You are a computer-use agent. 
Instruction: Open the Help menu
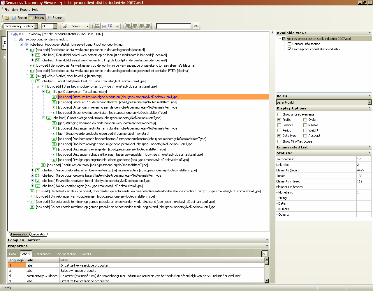pyautogui.click(x=35, y=10)
